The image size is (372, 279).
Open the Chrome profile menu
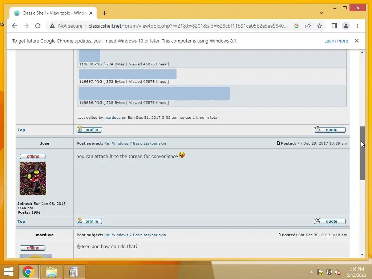tap(346, 26)
